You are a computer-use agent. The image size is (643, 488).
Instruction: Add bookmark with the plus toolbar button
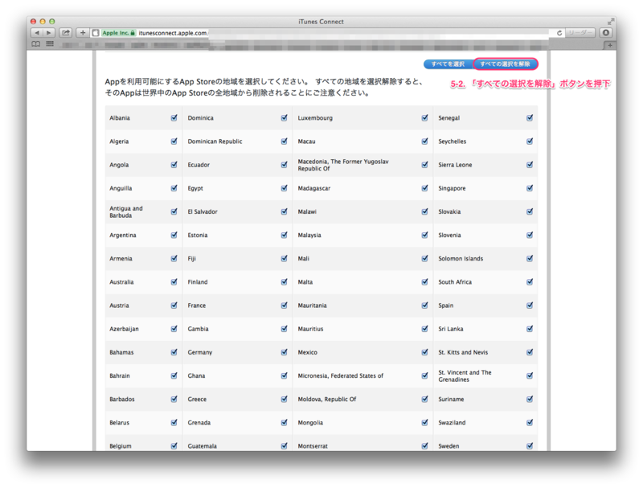click(x=83, y=33)
